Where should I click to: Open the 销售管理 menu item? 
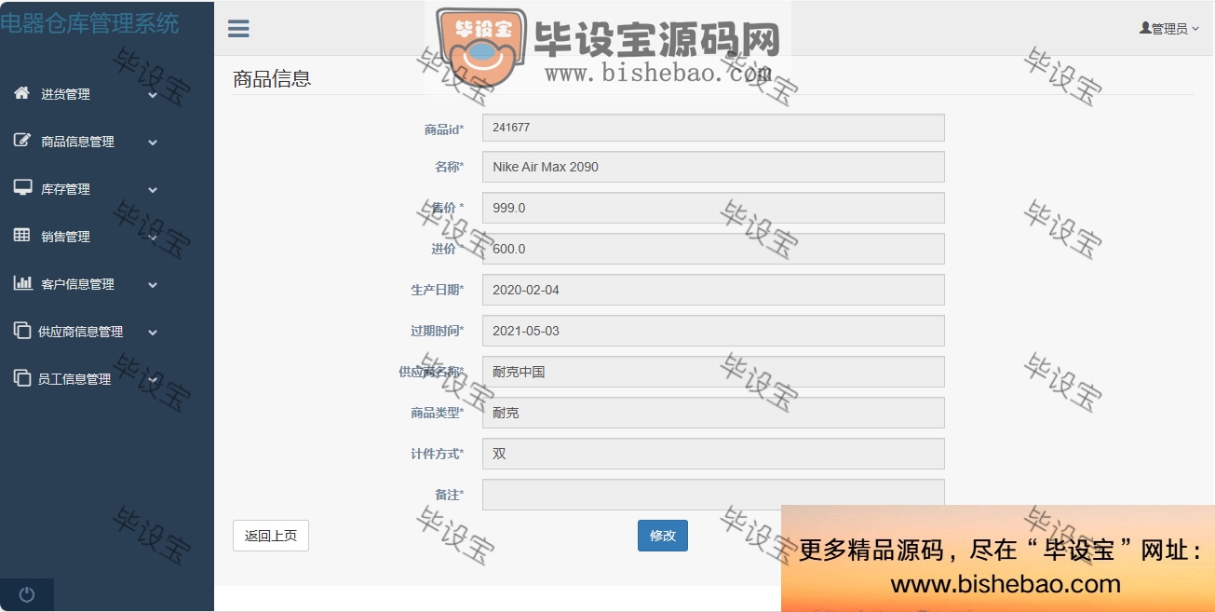coord(65,237)
